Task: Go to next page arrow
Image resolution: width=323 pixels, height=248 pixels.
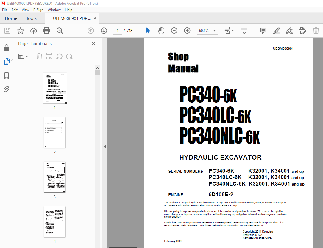Action: (104, 31)
